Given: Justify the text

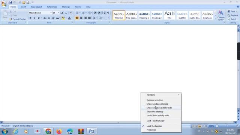Looking at the screenshot, I should pos(89,18).
